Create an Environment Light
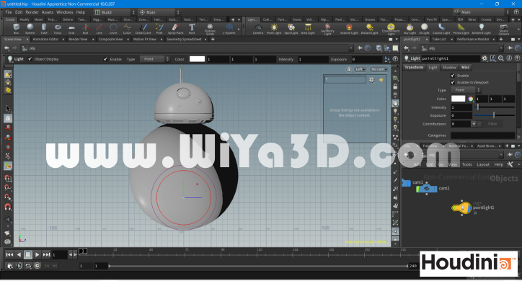This screenshot has height=281, width=522. pos(391,30)
